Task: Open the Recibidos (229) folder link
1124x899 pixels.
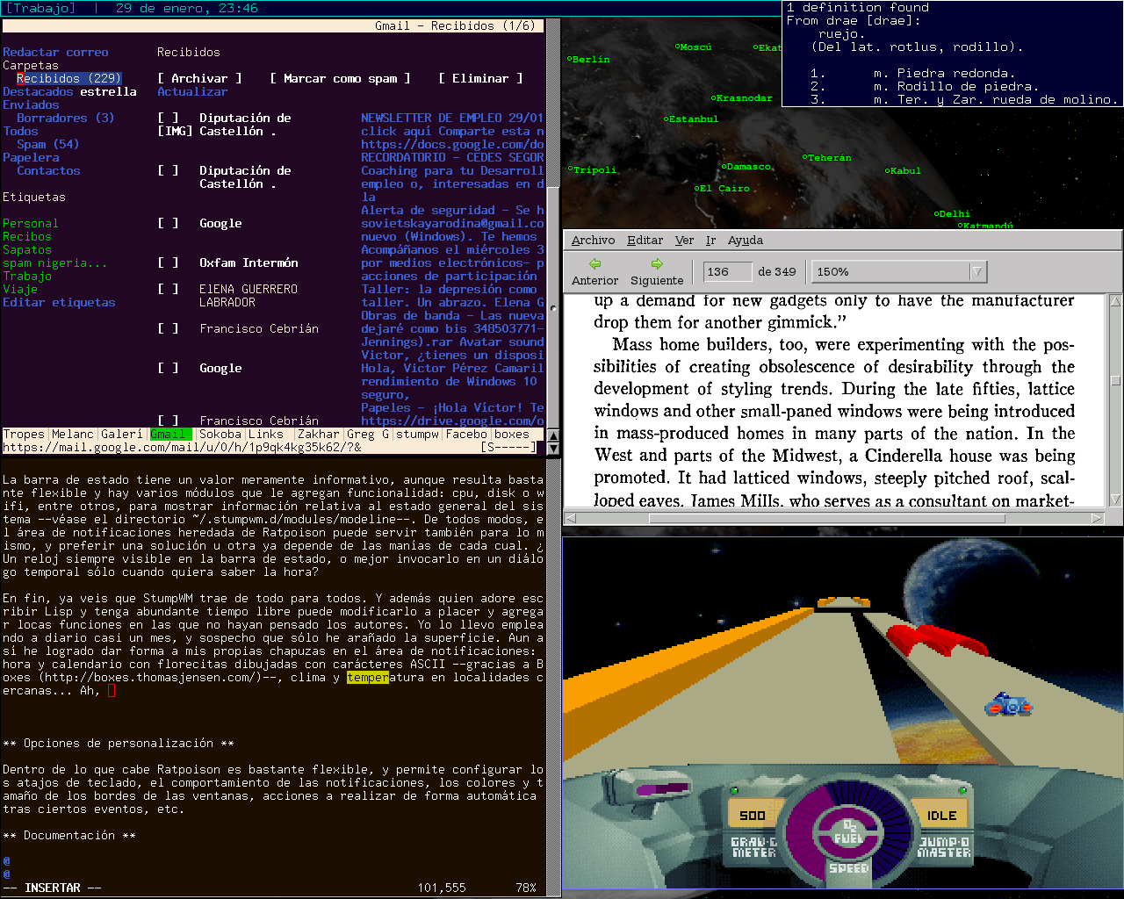Action: click(69, 78)
